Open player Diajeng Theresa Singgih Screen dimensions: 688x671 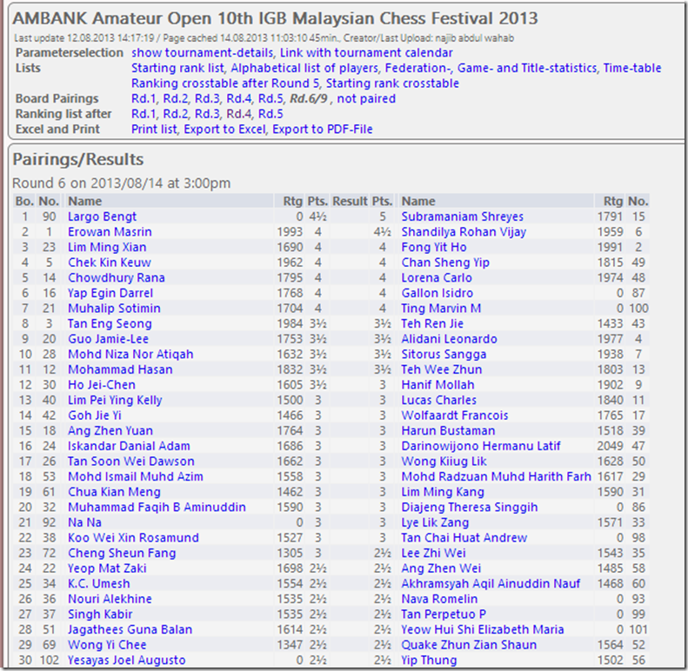(470, 508)
